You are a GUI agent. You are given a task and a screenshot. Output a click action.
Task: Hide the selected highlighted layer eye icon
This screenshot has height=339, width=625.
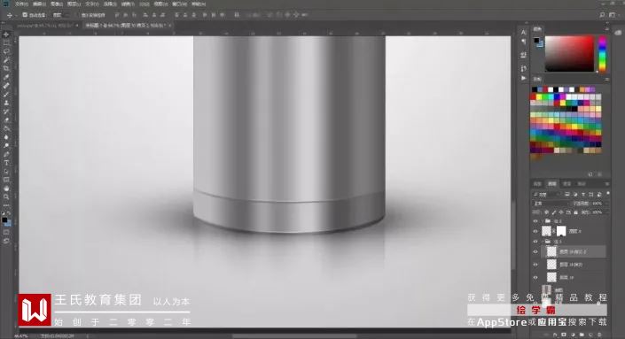(x=535, y=251)
